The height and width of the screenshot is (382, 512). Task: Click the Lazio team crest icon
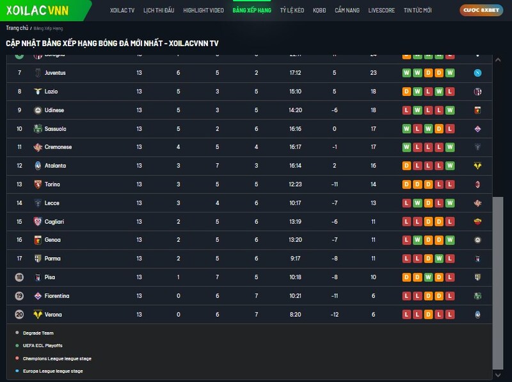(38, 92)
